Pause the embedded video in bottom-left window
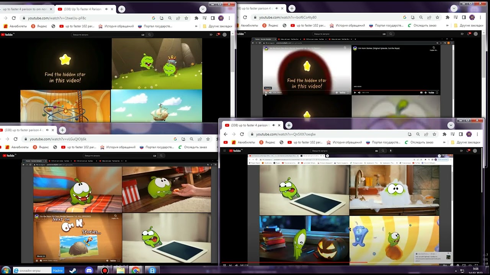The height and width of the screenshot is (275, 490). pos(37,260)
